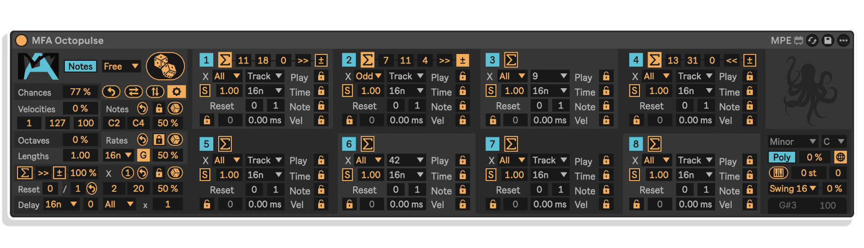Toggle sequencer 7 number button
The height and width of the screenshot is (248, 864).
(x=492, y=144)
